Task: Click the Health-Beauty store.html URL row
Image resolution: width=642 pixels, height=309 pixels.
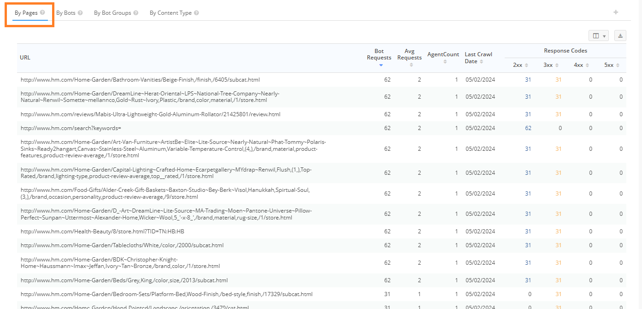Action: (x=102, y=232)
